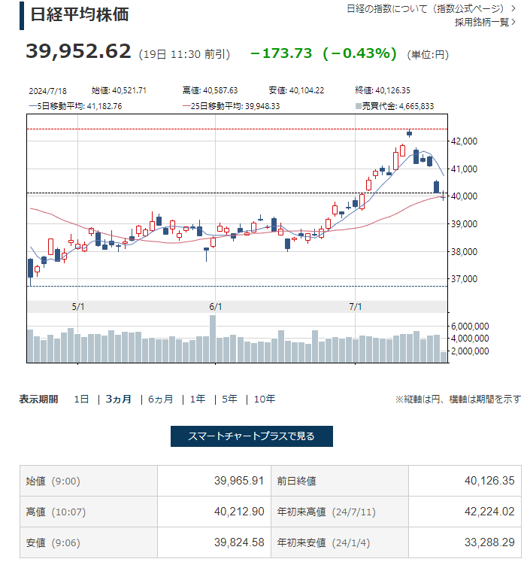
Task: Click 高値: 40,587.63 in chart header
Action: pyautogui.click(x=210, y=90)
